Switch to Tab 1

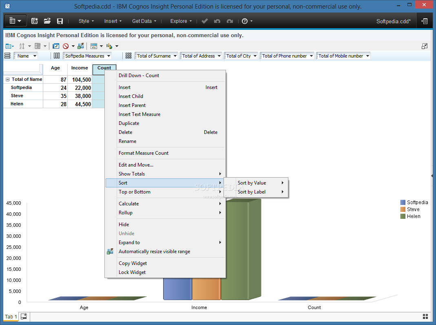click(11, 317)
